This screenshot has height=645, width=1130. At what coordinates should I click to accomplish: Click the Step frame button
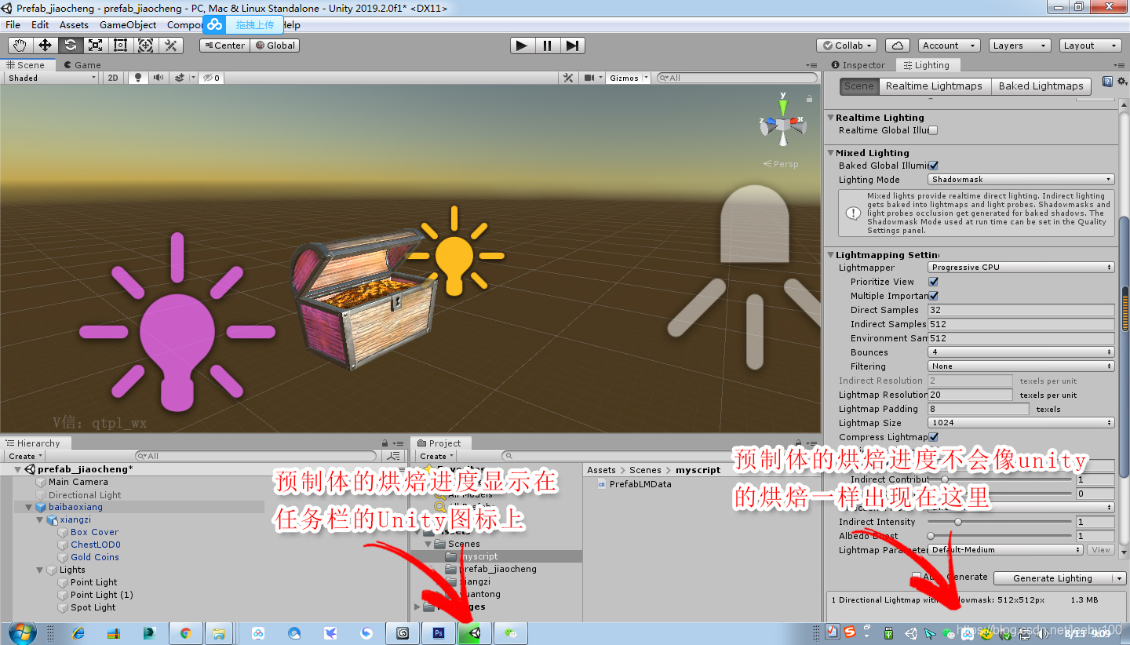click(572, 46)
